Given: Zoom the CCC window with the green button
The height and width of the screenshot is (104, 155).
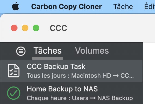Looking at the screenshot, I should [36, 28].
